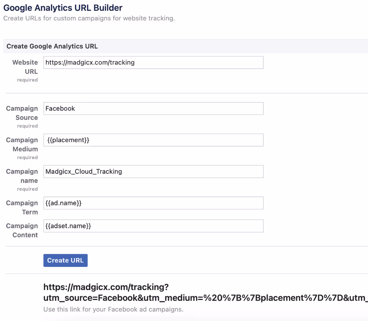Click the Campaign Medium label
Viewport: 368px width, 321px height.
[22, 145]
